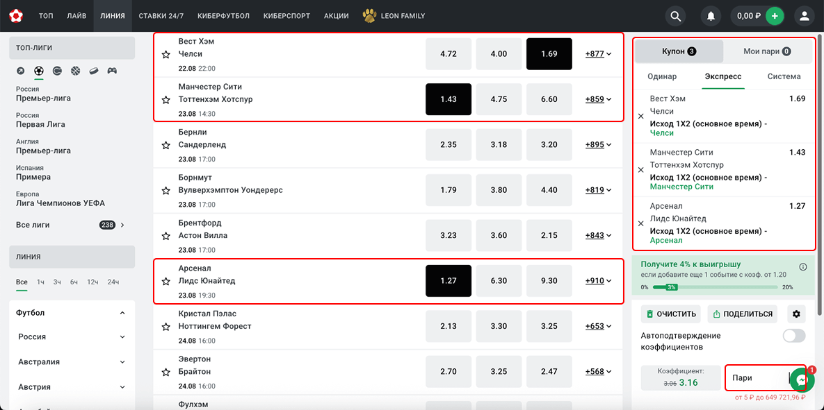824x410 pixels.
Task: Pick the 4.72 odds for Вест Хэм
Action: point(449,54)
